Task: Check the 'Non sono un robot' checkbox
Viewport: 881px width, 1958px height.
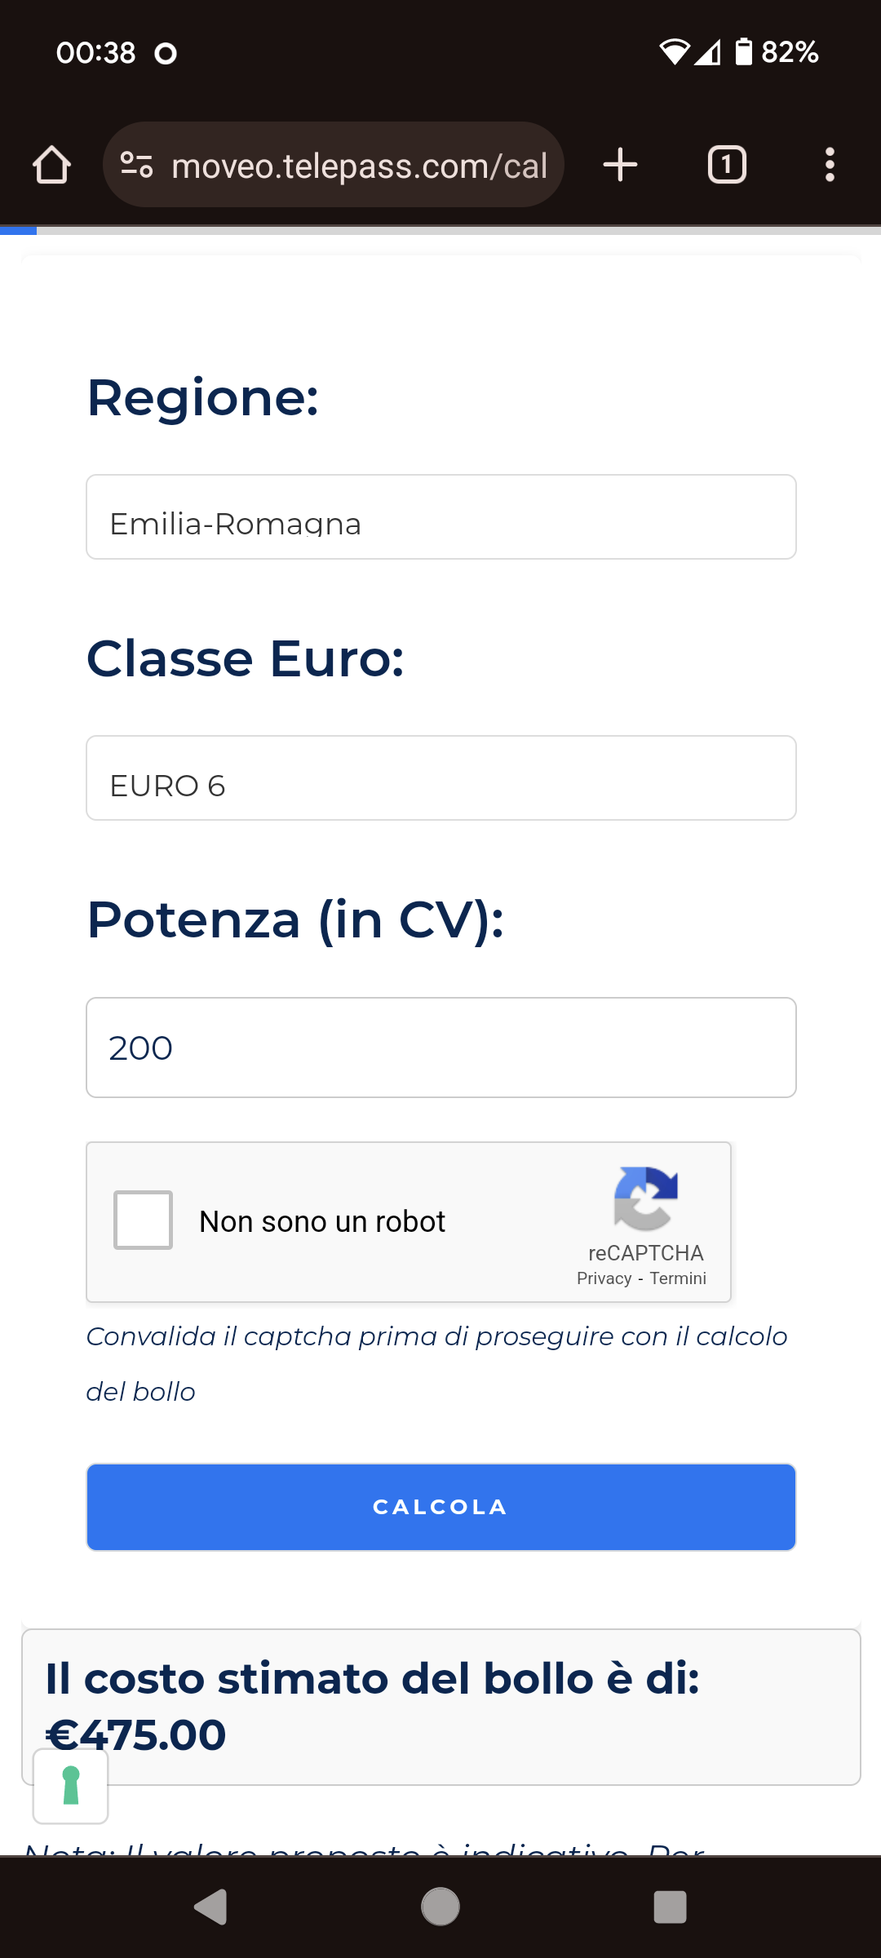Action: (143, 1220)
